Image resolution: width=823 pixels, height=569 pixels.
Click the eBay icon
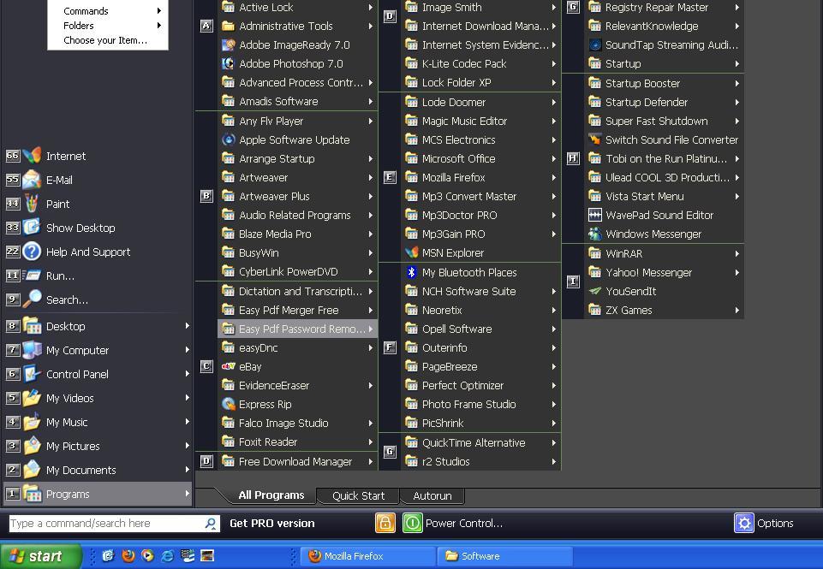pyautogui.click(x=229, y=366)
